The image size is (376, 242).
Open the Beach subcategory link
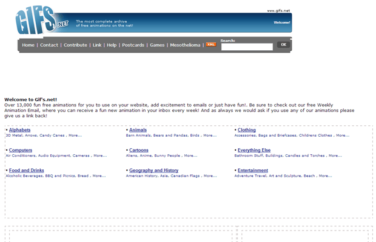tap(309, 176)
